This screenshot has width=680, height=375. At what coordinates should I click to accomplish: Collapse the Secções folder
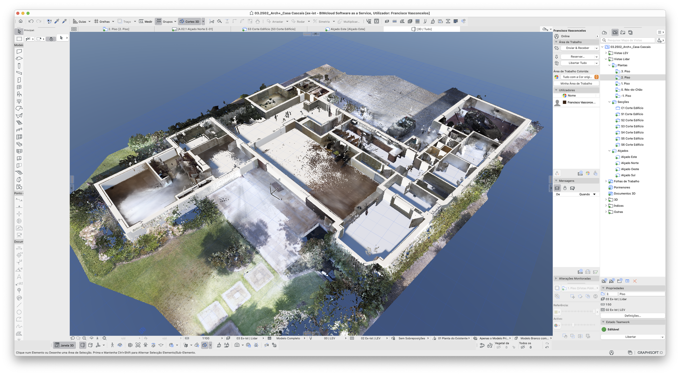tap(609, 102)
